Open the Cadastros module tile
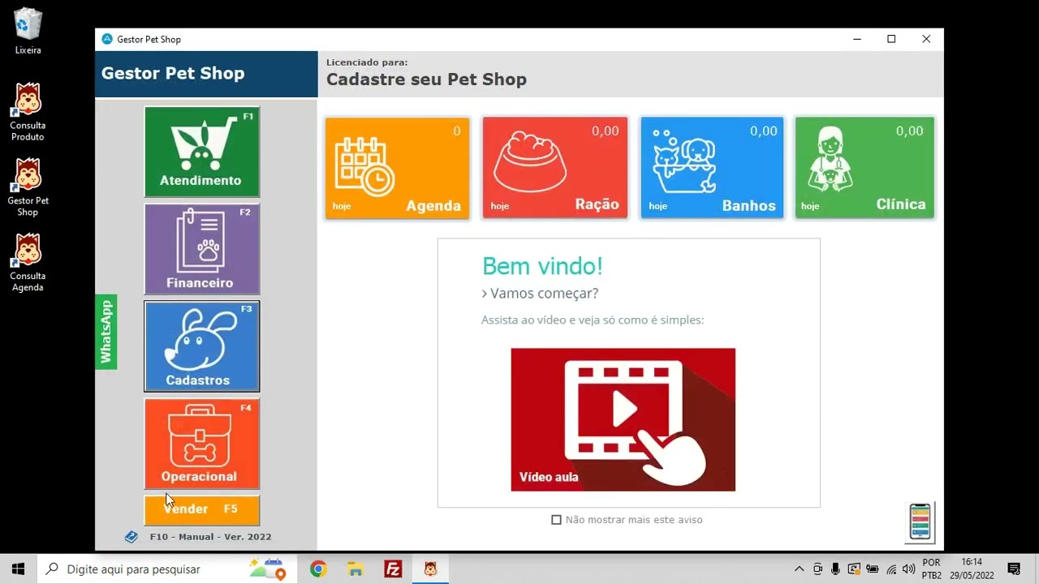This screenshot has height=584, width=1039. (202, 346)
